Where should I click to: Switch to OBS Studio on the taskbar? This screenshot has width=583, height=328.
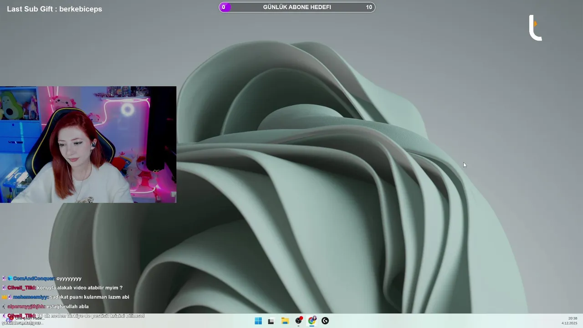click(298, 321)
